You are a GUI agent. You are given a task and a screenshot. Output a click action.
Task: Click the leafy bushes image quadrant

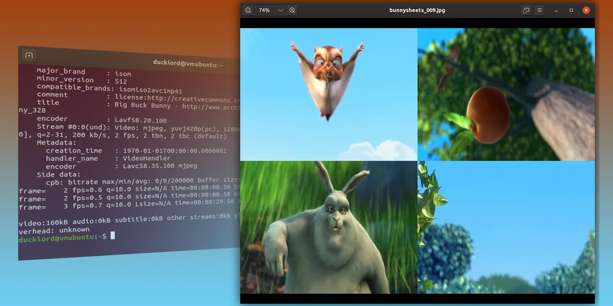506,227
